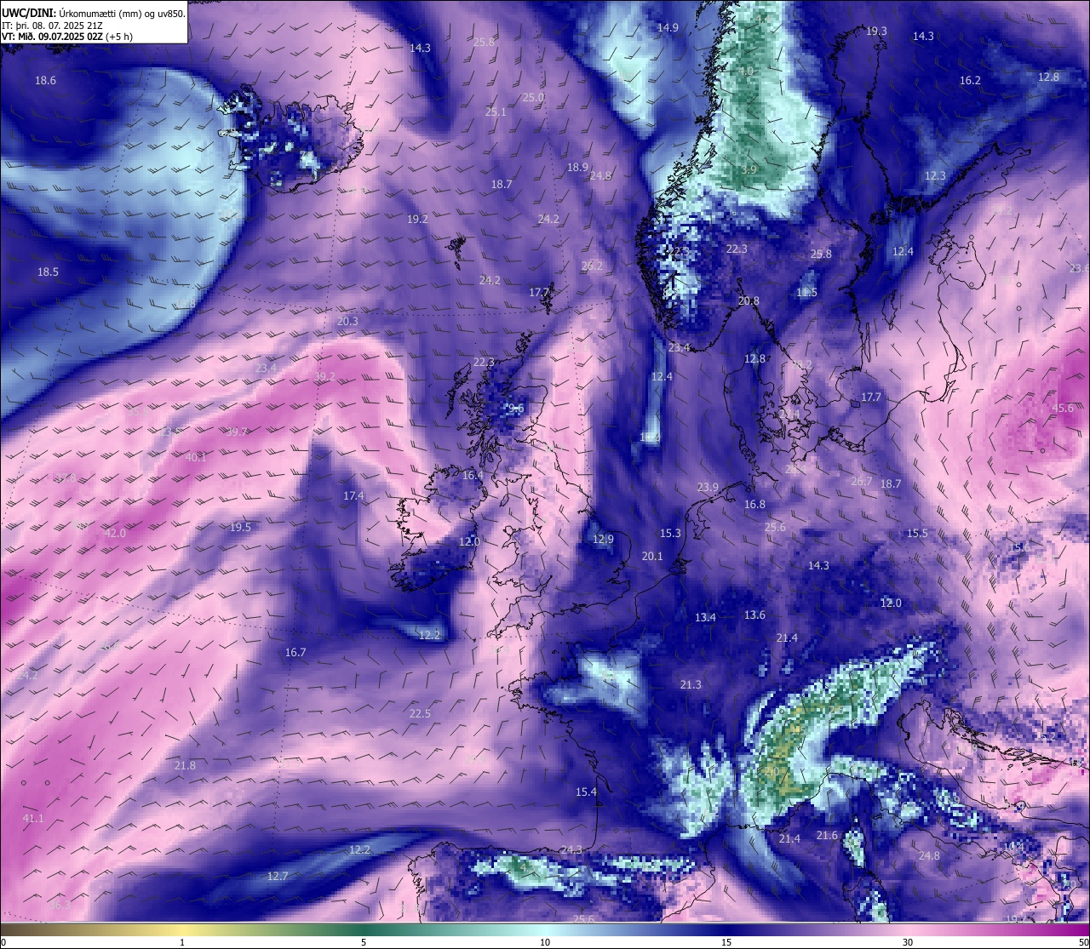Screen dimensions: 1090x949
Task: Click the 21.8 value label
Action: (x=185, y=766)
